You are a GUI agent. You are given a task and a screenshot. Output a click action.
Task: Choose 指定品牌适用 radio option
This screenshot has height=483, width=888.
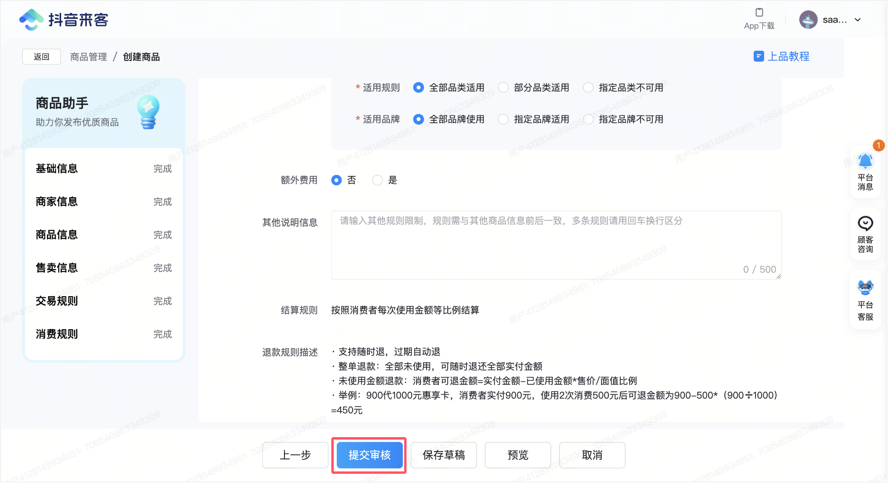(x=503, y=119)
